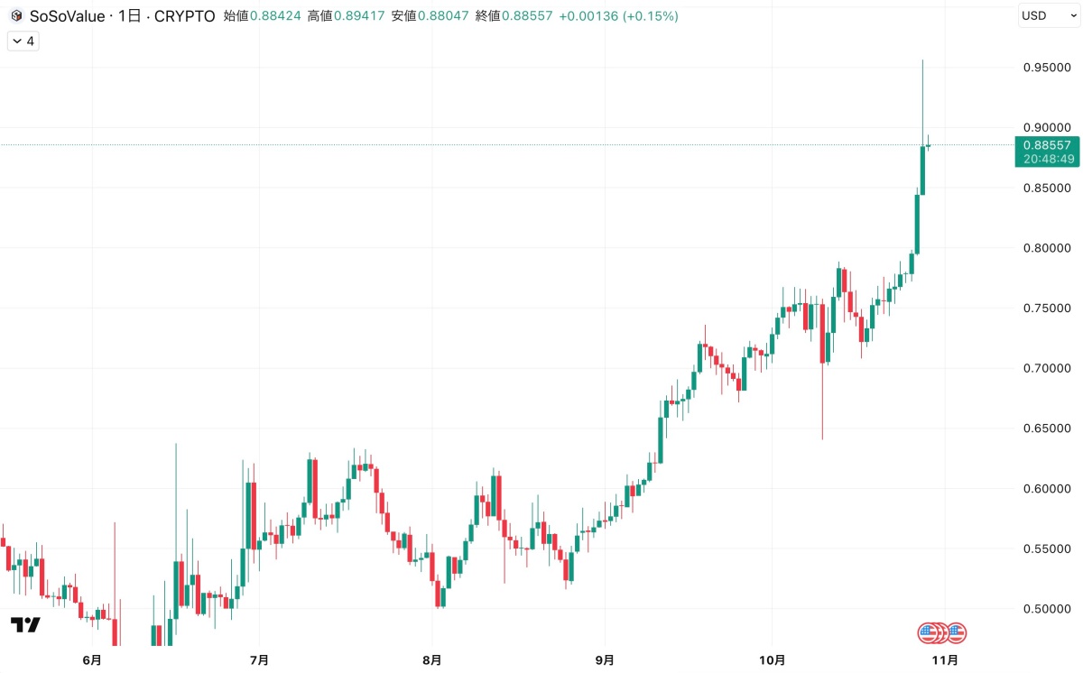Select the 10月 time axis label
The height and width of the screenshot is (673, 1083).
773,659
